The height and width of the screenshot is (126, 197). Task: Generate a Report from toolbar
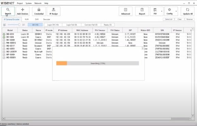[142, 11]
